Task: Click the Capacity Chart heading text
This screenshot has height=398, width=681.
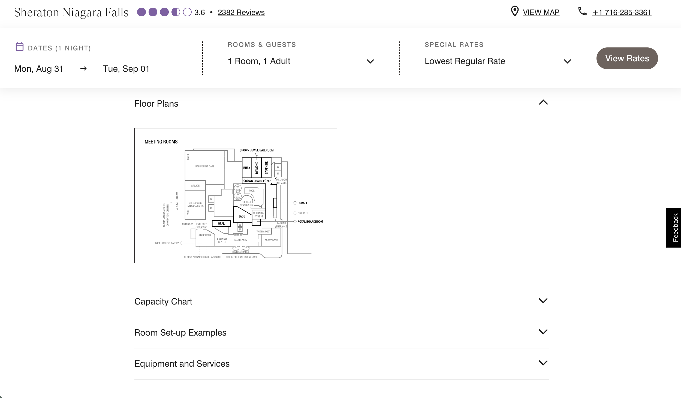Action: pyautogui.click(x=163, y=301)
